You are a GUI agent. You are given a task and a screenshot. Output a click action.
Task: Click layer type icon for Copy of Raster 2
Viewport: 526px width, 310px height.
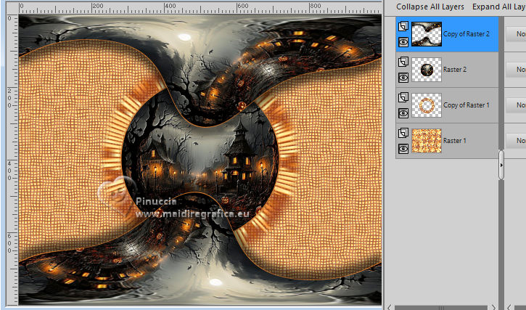click(x=403, y=26)
